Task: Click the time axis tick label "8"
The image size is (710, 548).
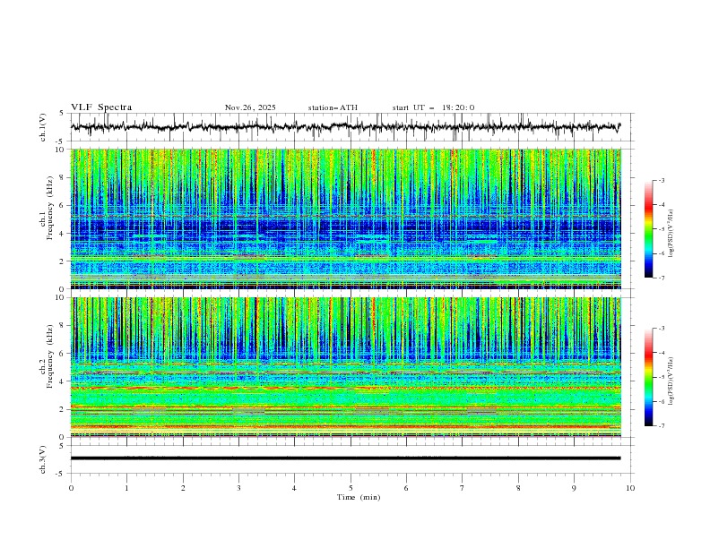Action: (x=518, y=488)
